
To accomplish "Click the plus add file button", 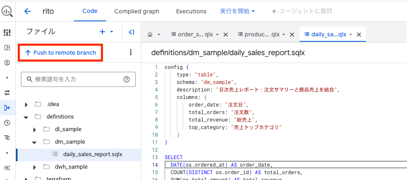I will (103, 32).
